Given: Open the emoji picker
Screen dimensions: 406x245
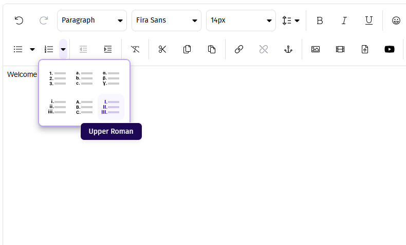Looking at the screenshot, I should pyautogui.click(x=396, y=21).
